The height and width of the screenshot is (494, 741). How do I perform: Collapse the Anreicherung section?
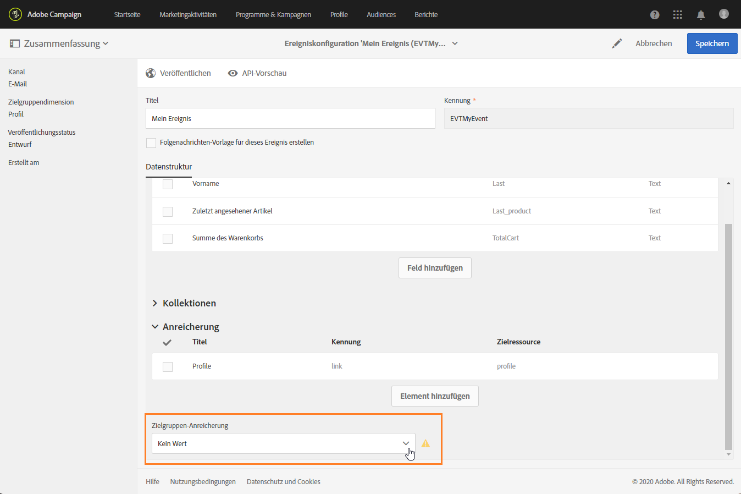click(x=155, y=327)
